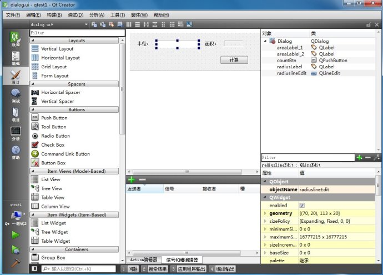Open the dialog.ui file dropdown
The height and width of the screenshot is (275, 383).
click(59, 24)
